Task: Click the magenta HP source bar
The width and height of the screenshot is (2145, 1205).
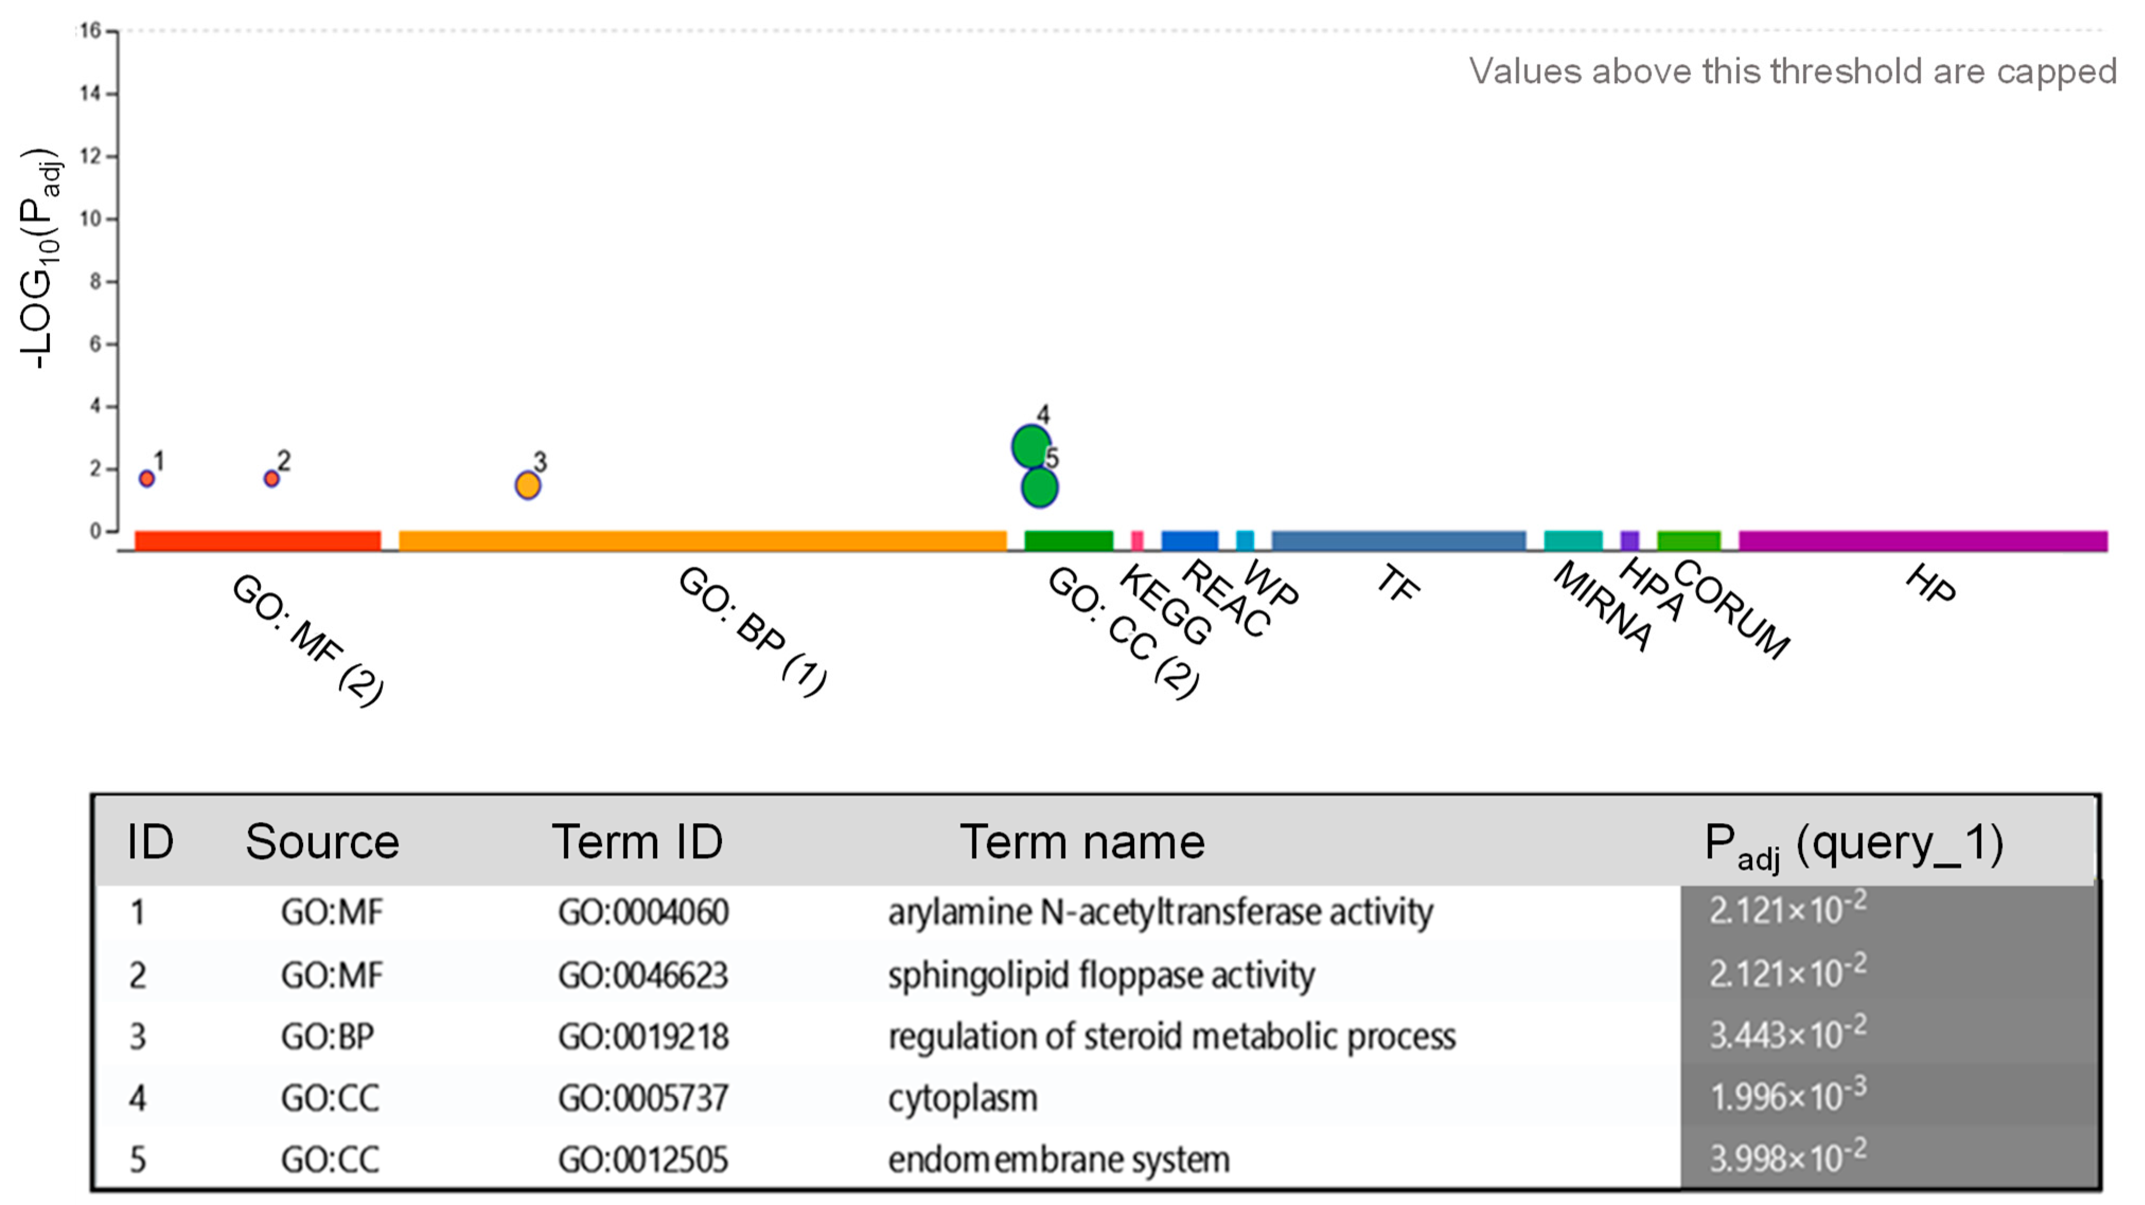Action: (1923, 541)
